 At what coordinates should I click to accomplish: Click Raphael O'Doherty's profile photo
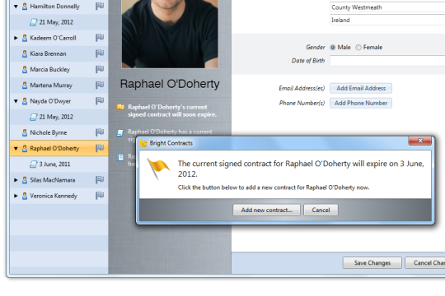(170, 34)
